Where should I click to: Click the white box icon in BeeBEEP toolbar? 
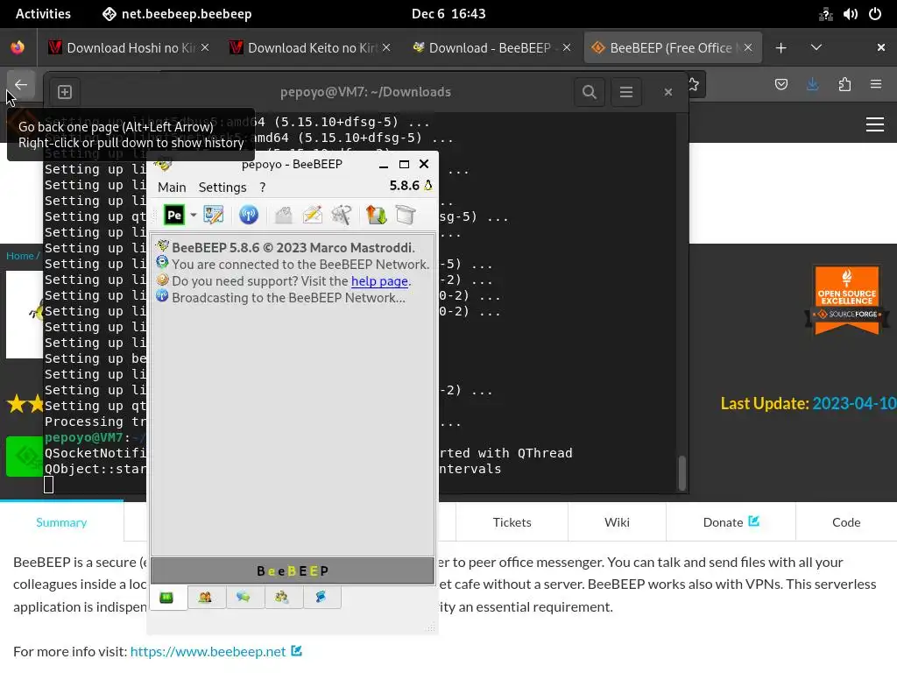(405, 216)
